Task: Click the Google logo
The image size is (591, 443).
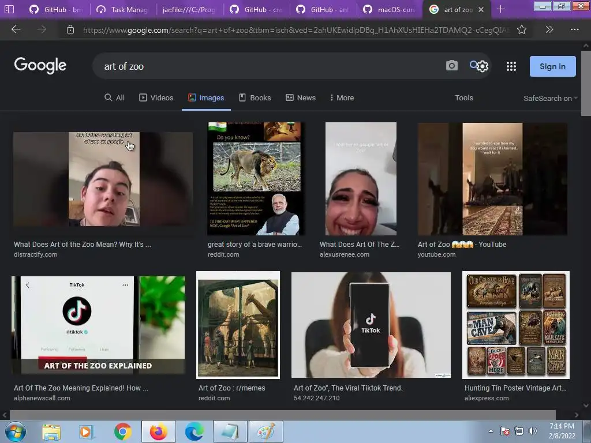Action: point(40,66)
